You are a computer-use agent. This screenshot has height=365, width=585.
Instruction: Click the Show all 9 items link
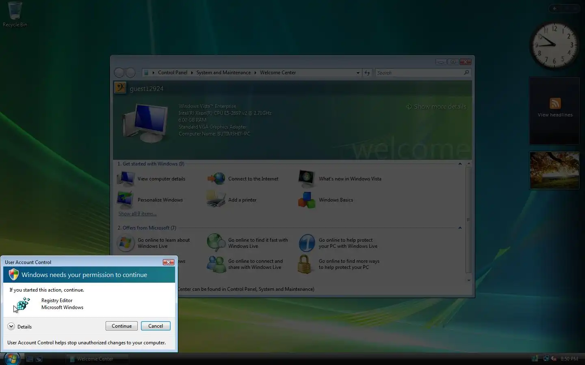[137, 214]
